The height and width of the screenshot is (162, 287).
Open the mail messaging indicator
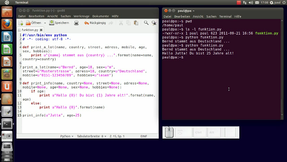coord(257,2)
